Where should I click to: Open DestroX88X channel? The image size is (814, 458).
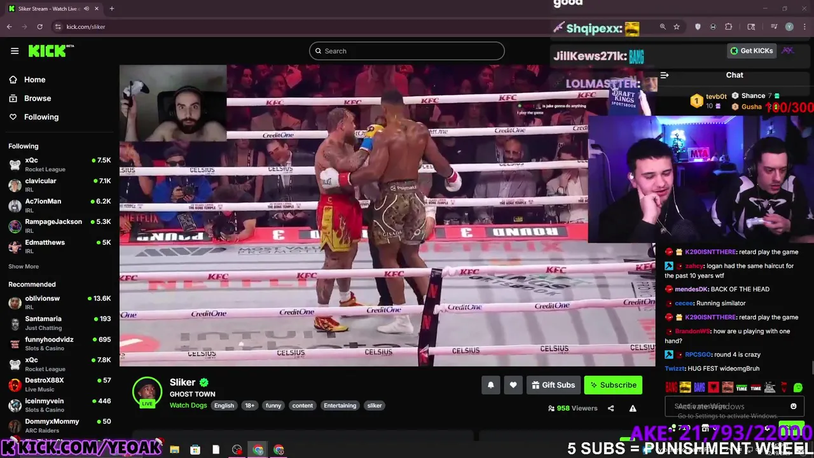60,384
